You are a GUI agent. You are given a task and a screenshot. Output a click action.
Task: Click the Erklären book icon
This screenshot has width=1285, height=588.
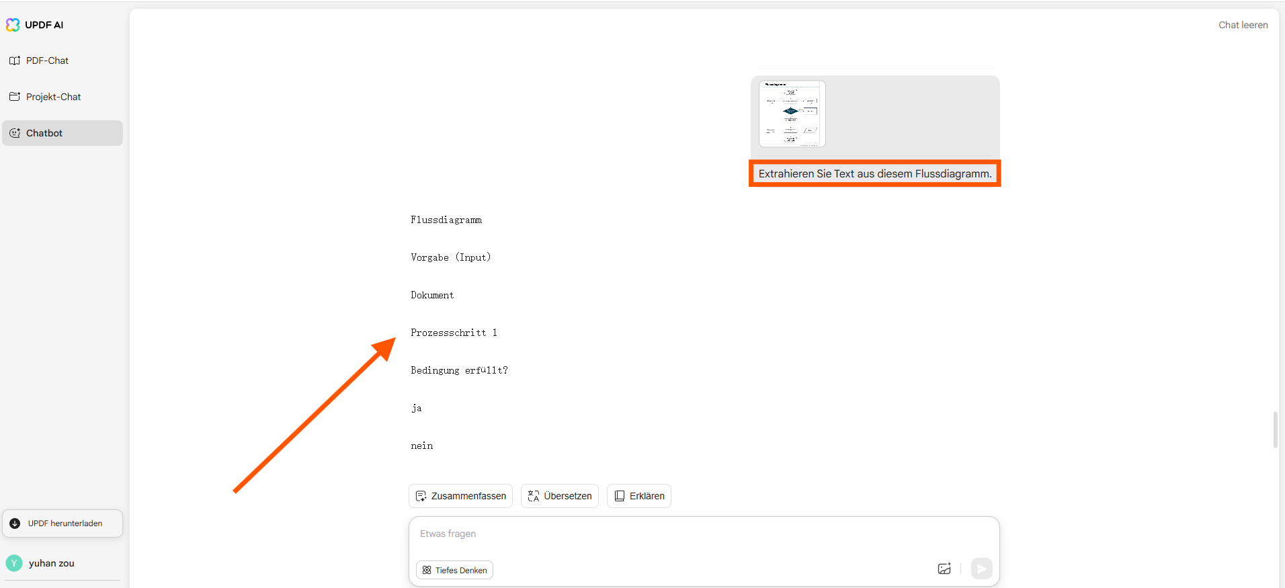(x=620, y=496)
